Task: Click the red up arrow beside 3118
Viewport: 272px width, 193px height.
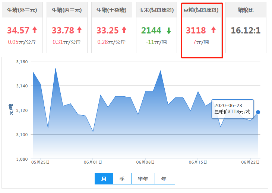Action: pyautogui.click(x=214, y=30)
